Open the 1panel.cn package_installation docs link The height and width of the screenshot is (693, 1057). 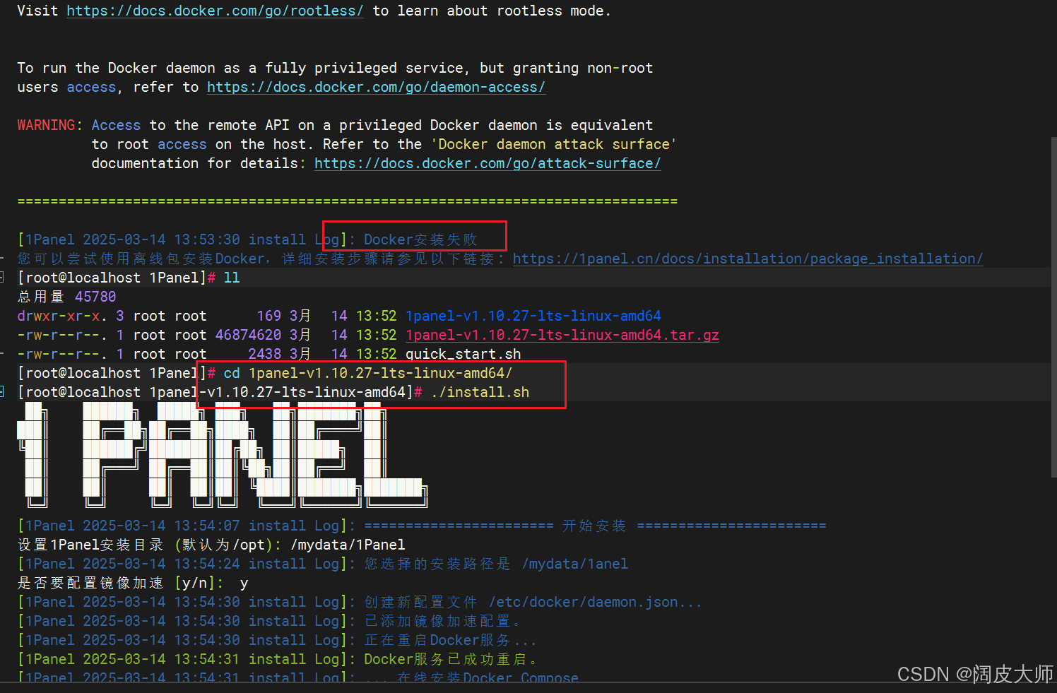[x=748, y=259]
